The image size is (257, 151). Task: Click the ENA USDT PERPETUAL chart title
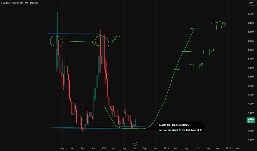(x=20, y=3)
